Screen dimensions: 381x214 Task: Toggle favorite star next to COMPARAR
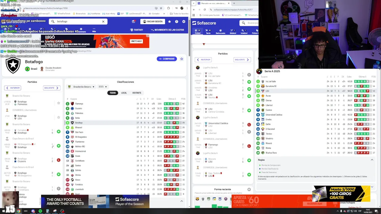182,59
